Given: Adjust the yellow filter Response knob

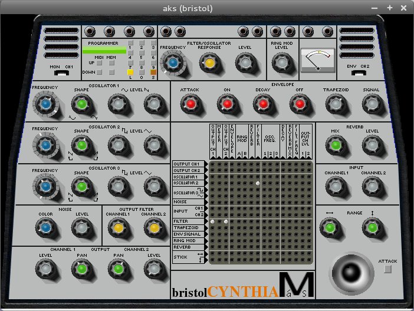Looking at the screenshot, I should [209, 63].
